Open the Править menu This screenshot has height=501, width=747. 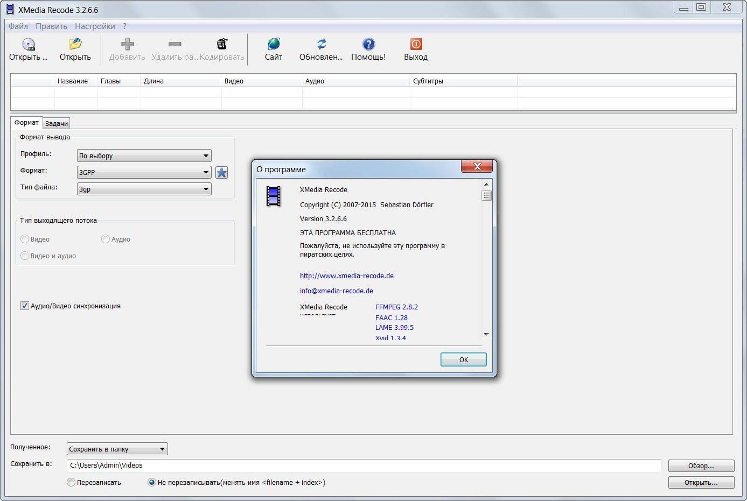[51, 26]
